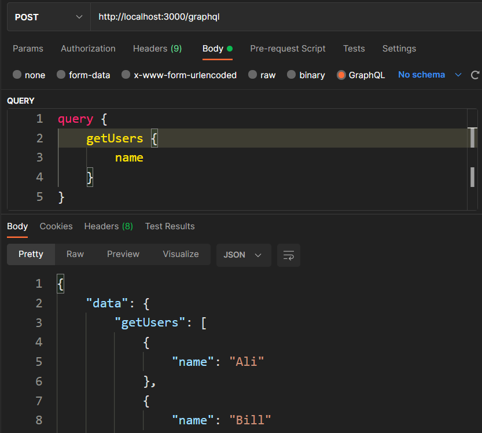This screenshot has height=433, width=482.
Task: Switch to the Settings tab
Action: [x=399, y=49]
